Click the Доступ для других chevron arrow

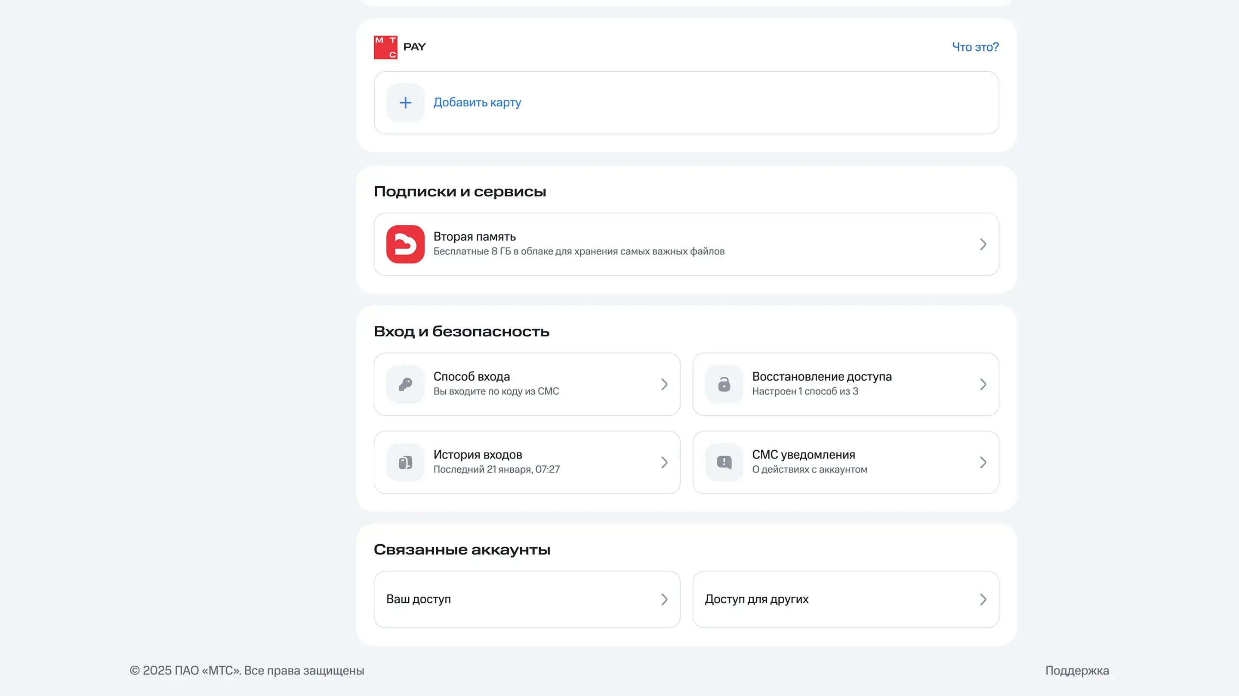point(983,599)
